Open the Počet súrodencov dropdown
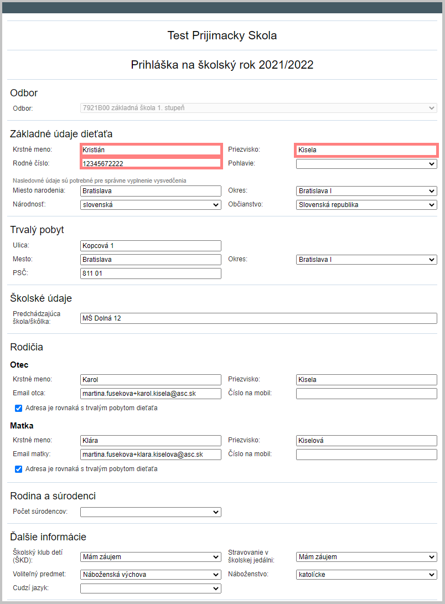 pos(151,512)
